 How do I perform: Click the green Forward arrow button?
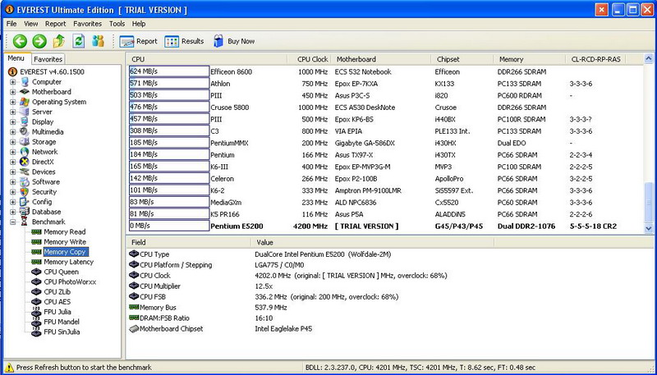click(x=39, y=41)
